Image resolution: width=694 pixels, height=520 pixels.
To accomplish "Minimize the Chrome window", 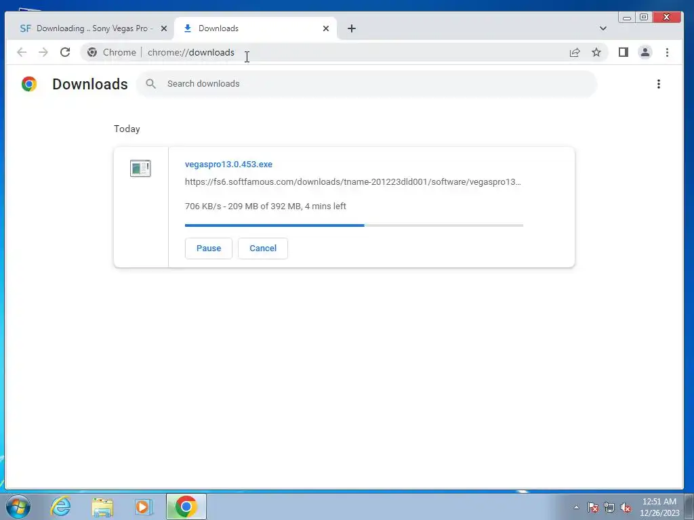I will click(627, 18).
